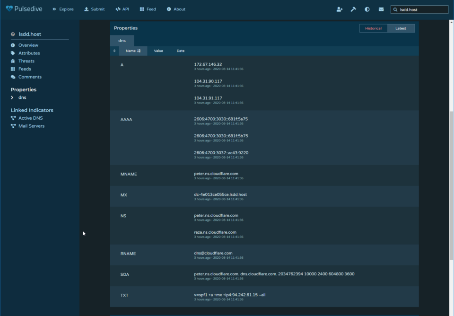Image resolution: width=454 pixels, height=316 pixels.
Task: Go to Comments in sidebar
Action: point(29,77)
